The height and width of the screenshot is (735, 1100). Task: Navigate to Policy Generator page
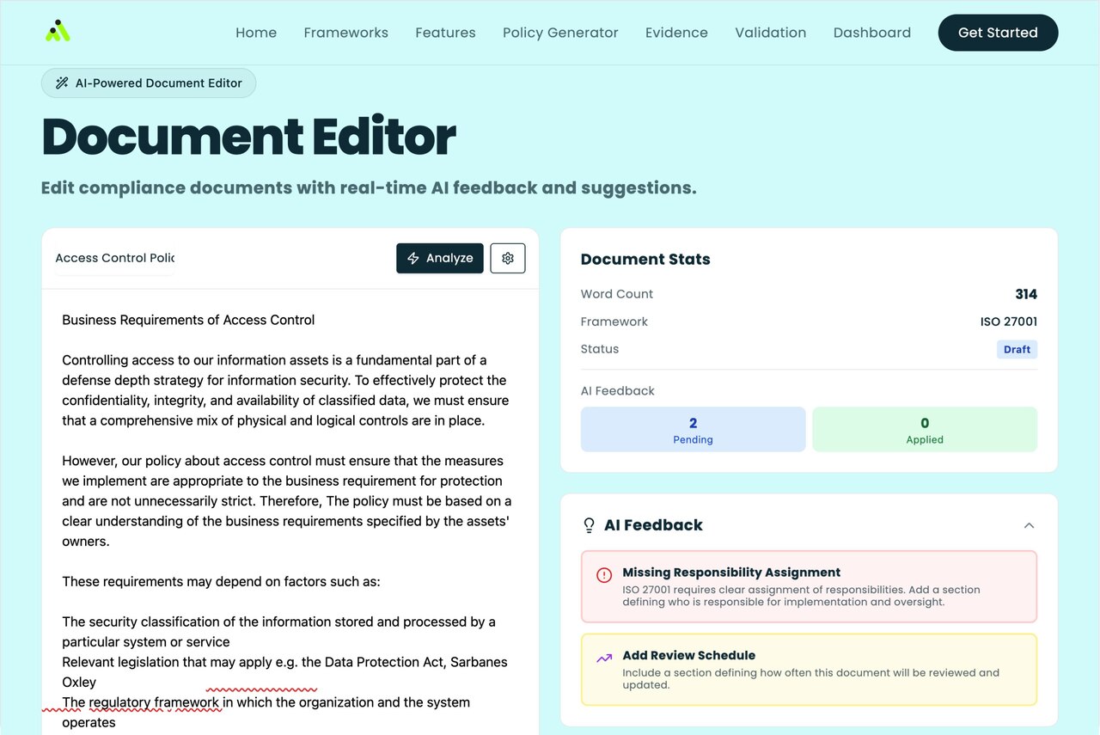[560, 33]
